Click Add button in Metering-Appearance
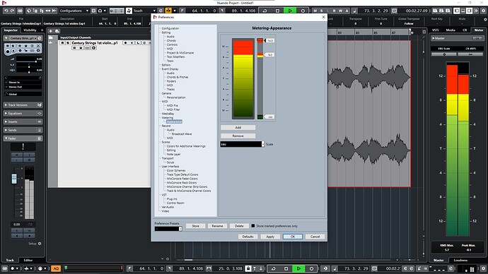 pos(238,127)
